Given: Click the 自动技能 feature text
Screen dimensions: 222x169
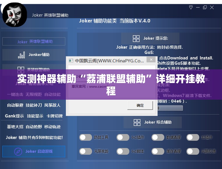Looking at the screenshot, I should pyautogui.click(x=52, y=94).
